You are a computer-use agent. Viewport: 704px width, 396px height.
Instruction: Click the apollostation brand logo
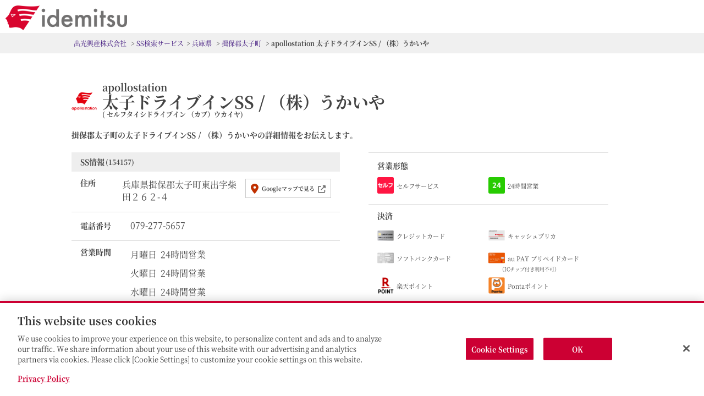(84, 102)
